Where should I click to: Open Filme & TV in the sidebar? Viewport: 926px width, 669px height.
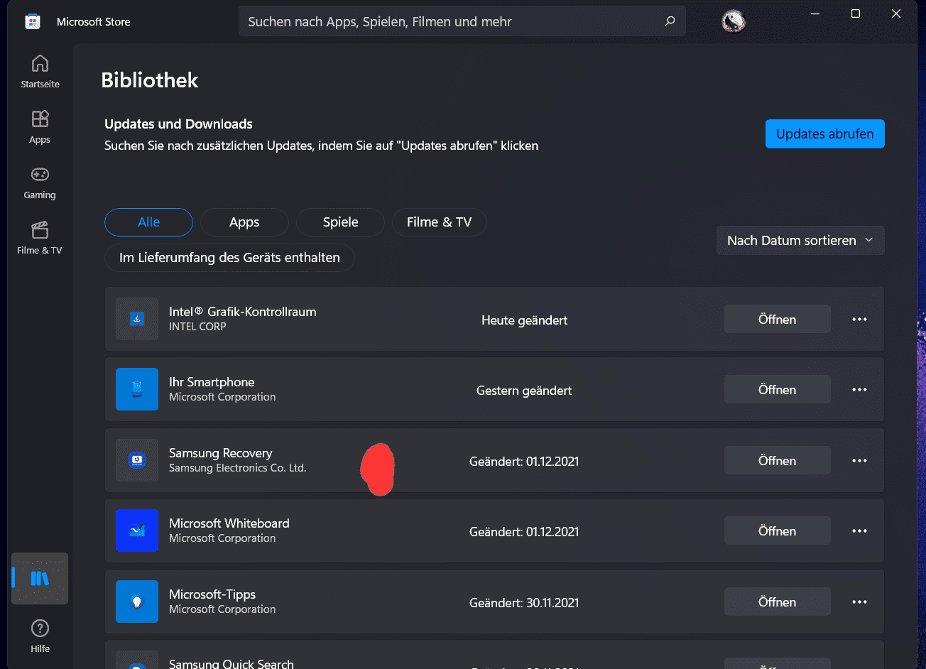(40, 238)
